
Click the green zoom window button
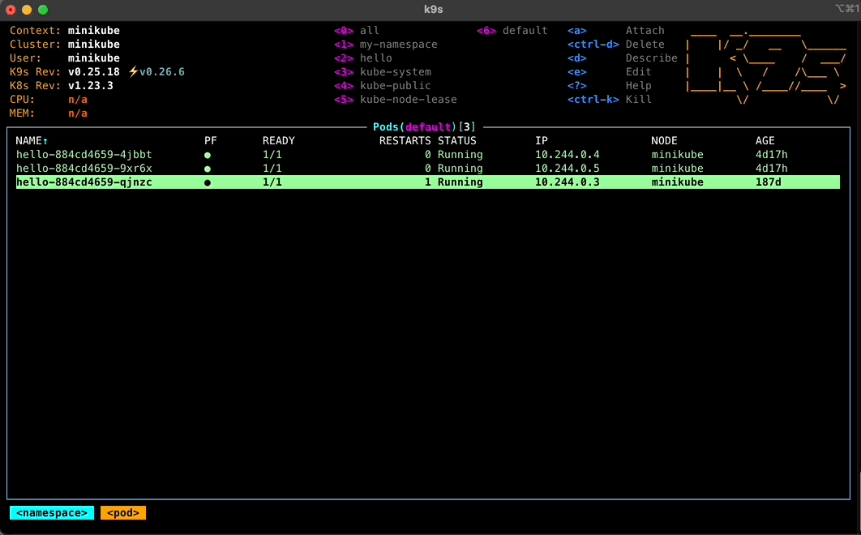[44, 10]
